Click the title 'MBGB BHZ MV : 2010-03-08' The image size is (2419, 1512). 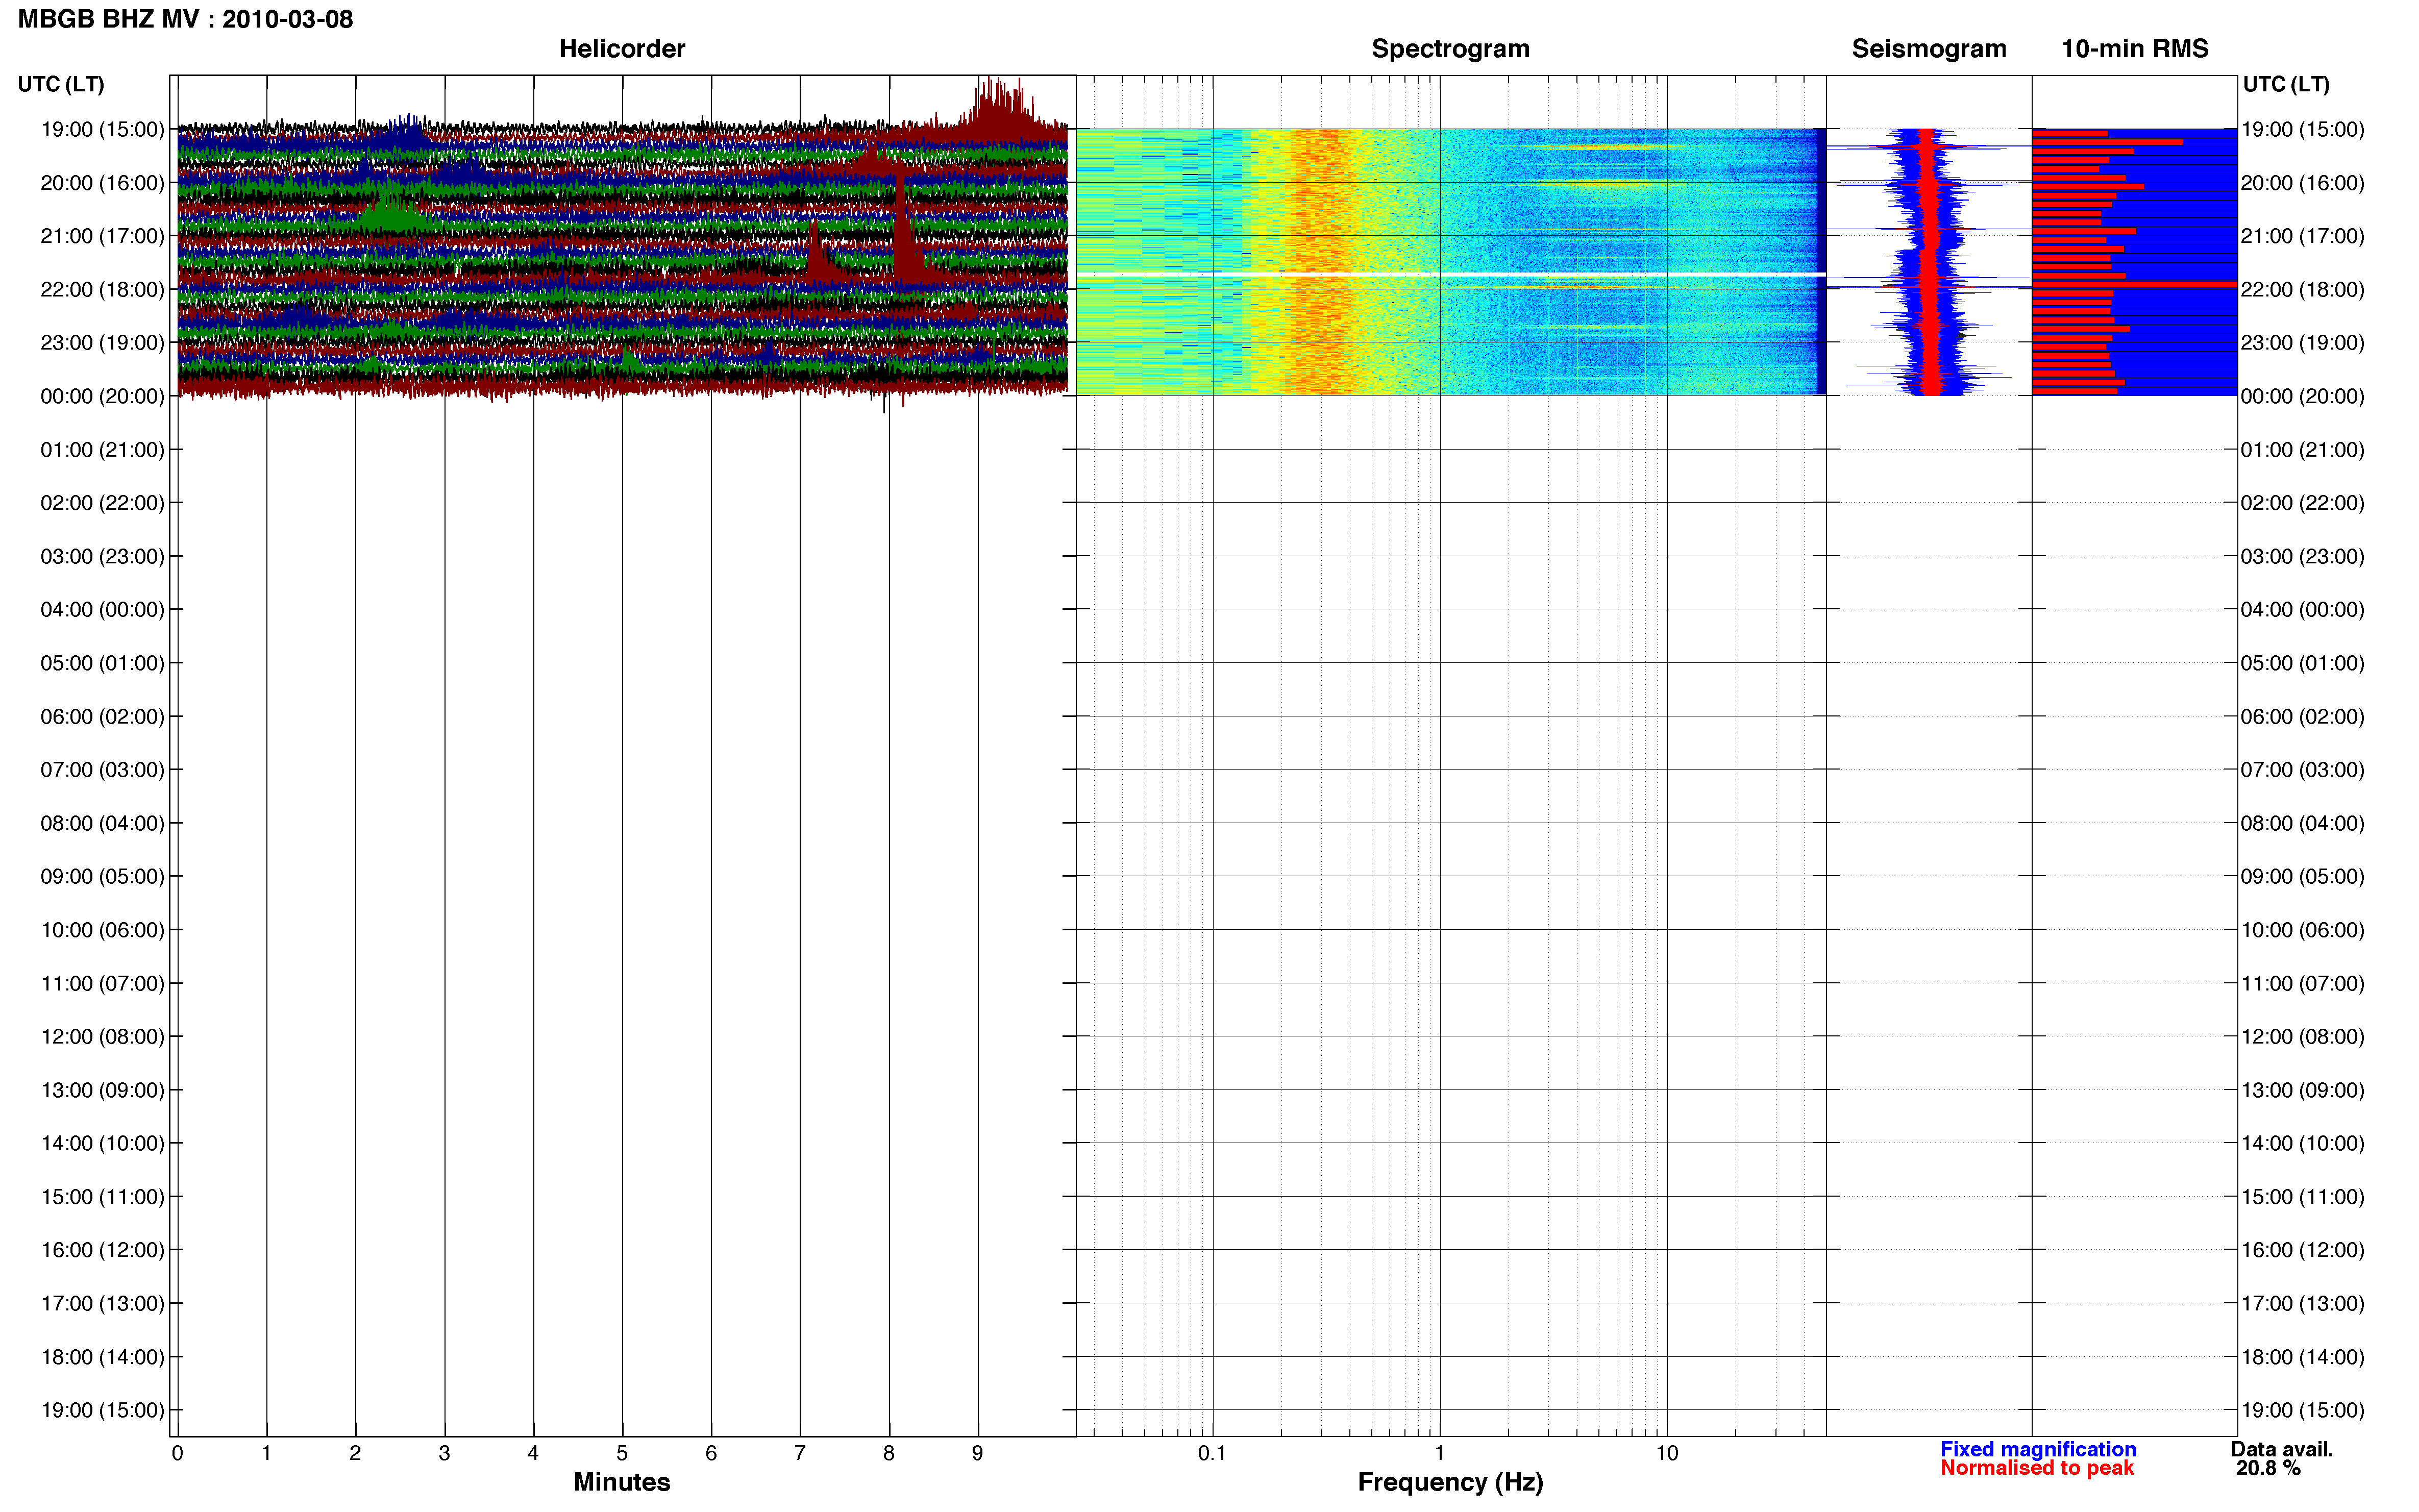(186, 19)
